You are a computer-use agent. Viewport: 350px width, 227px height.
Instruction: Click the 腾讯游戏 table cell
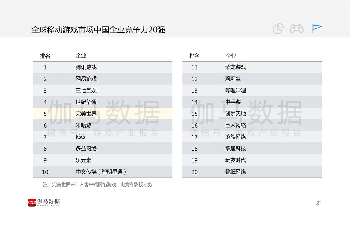pyautogui.click(x=86, y=67)
